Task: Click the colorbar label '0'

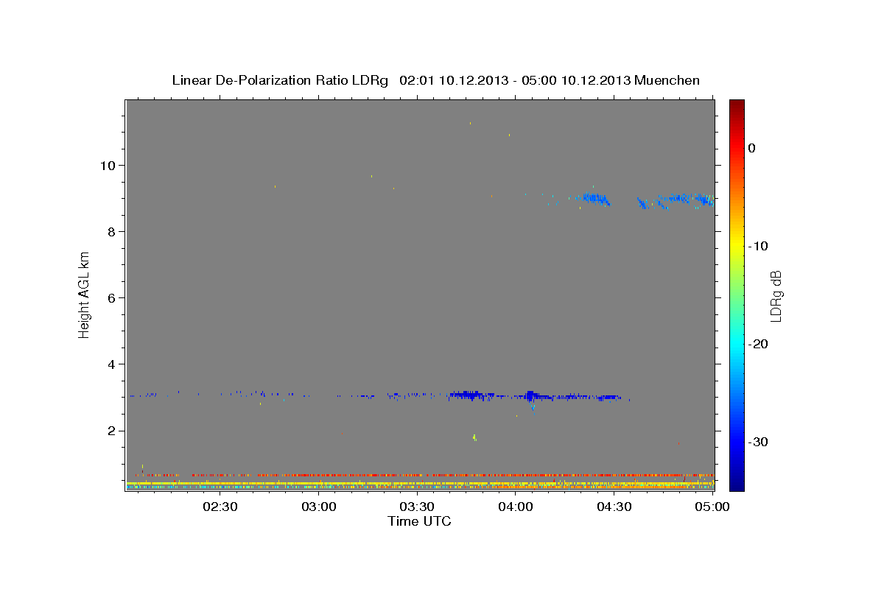Action: tap(752, 148)
